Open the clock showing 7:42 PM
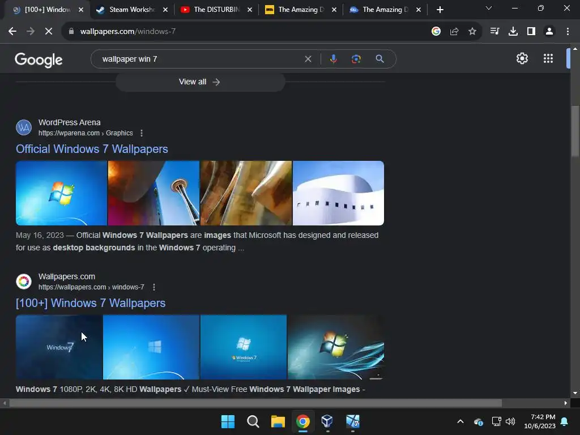Screen dimensions: 580x435 pyautogui.click(x=540, y=421)
